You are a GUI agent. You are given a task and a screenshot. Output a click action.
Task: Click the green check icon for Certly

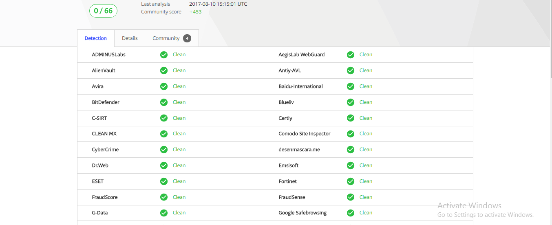coord(351,118)
